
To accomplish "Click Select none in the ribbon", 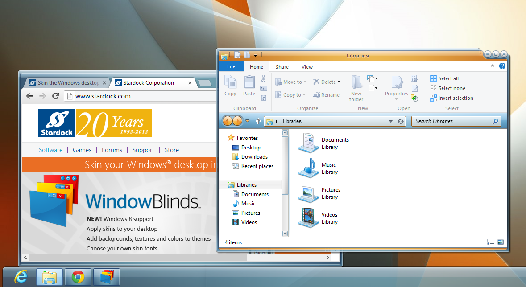I will coord(448,88).
